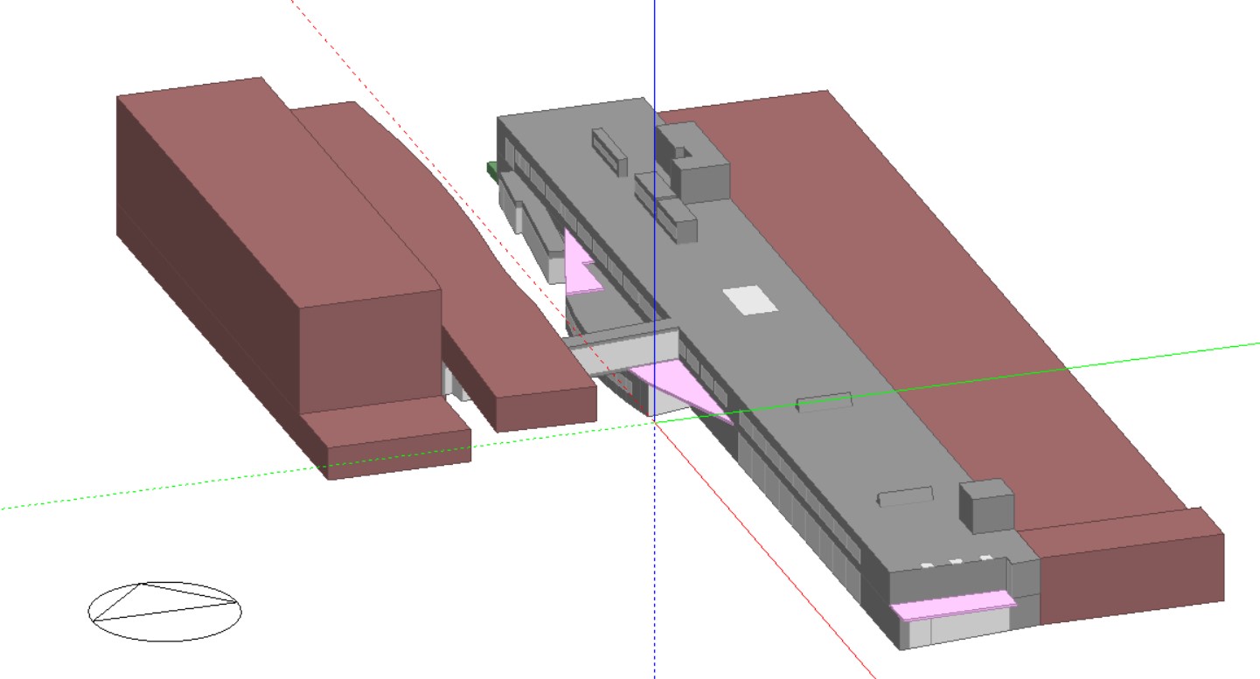Viewport: 1260px width, 679px height.
Task: Select the gray rooftop cube near front
Action: pos(986,505)
